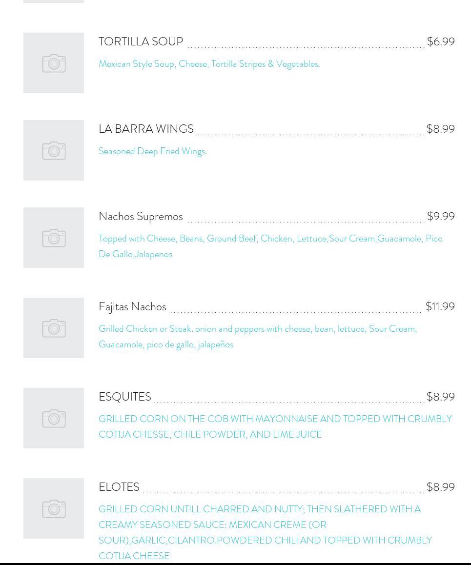
Task: Click the Tortilla Soup camera placeholder icon
Action: pos(54,63)
